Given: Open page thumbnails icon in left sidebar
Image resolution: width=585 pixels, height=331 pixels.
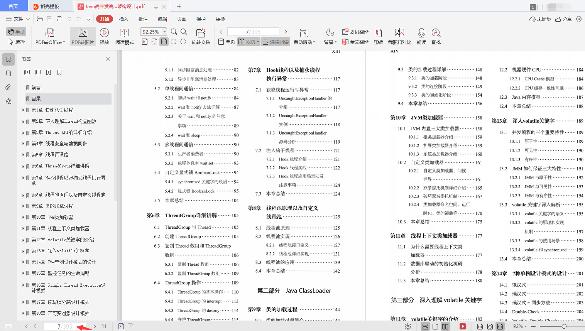Looking at the screenshot, I should (8, 73).
